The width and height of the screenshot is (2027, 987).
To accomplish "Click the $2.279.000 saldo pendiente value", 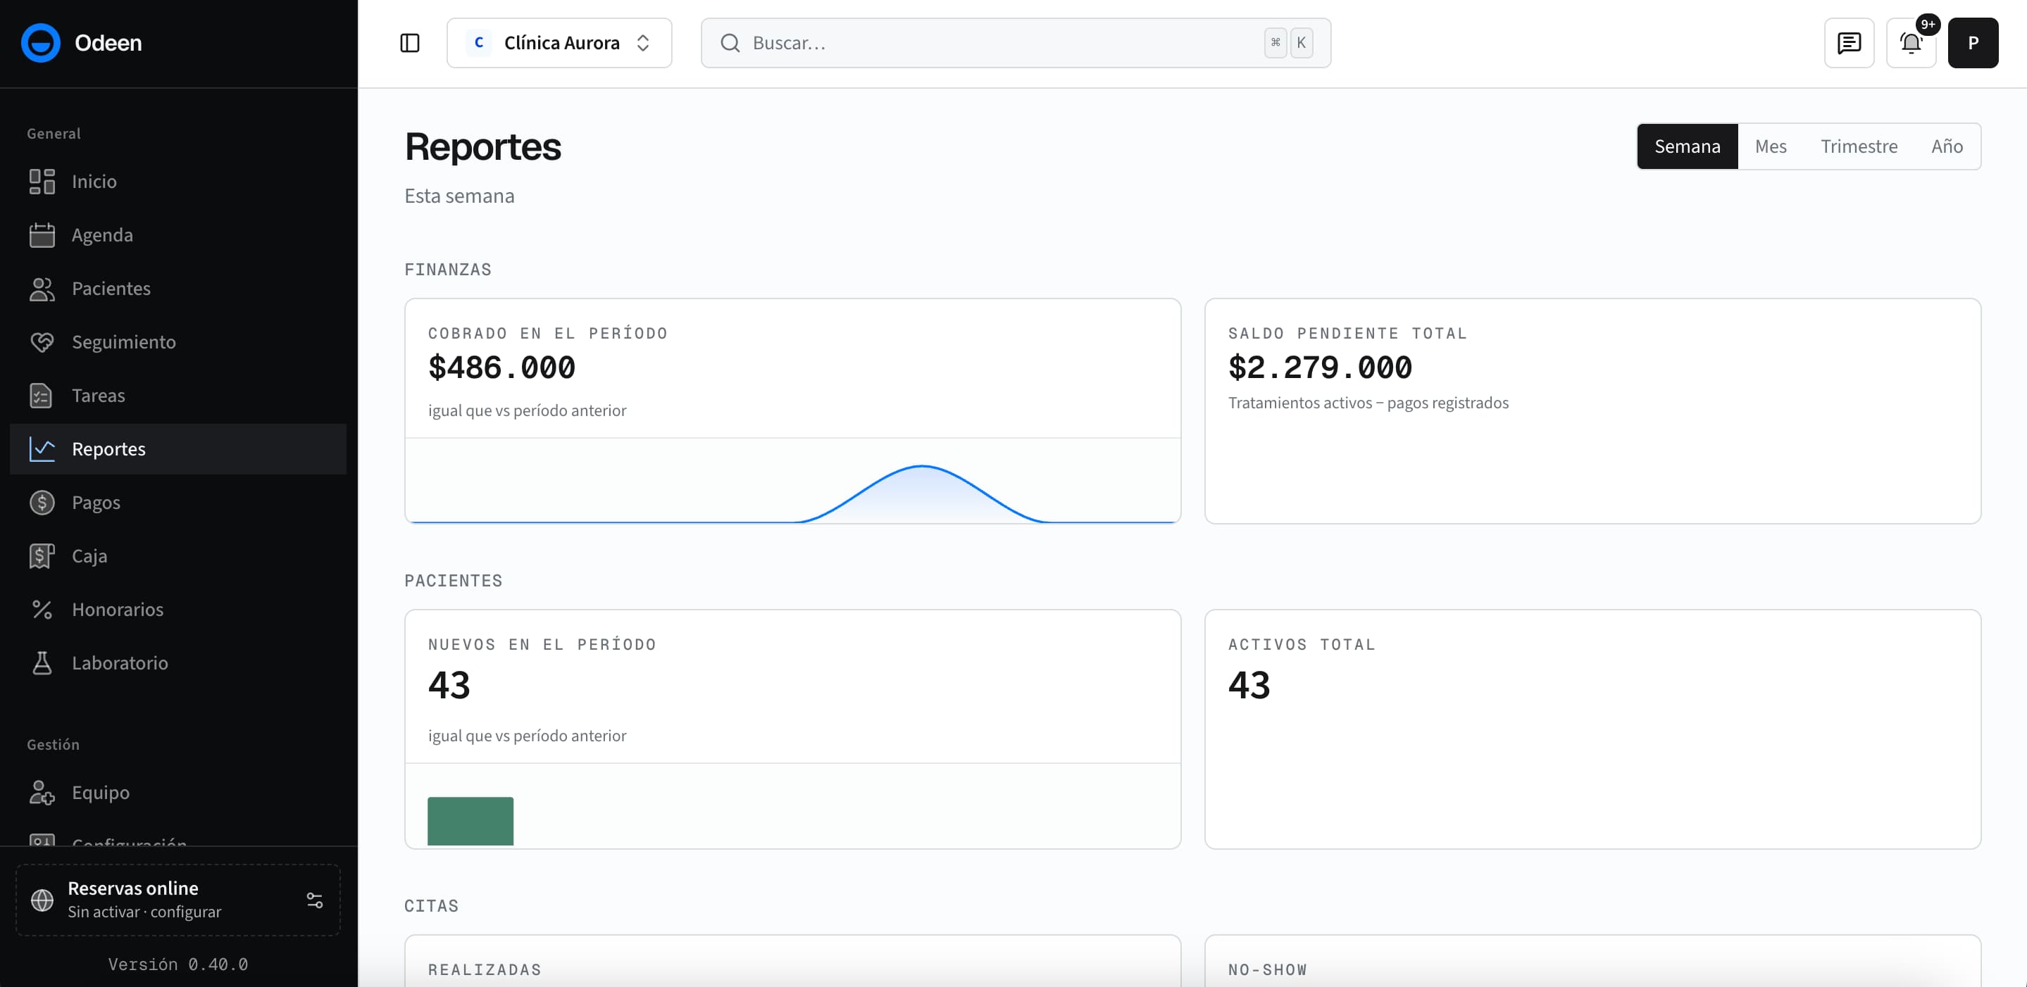I will pyautogui.click(x=1320, y=367).
